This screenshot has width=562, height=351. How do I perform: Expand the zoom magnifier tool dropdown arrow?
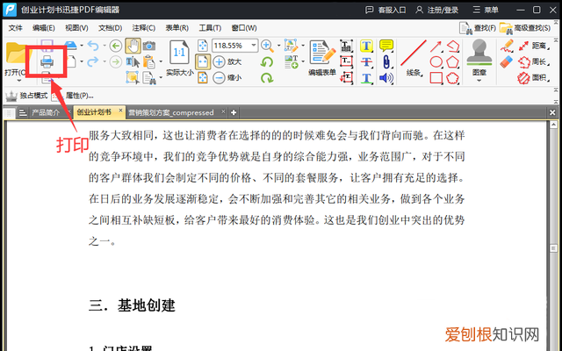pyautogui.click(x=278, y=46)
